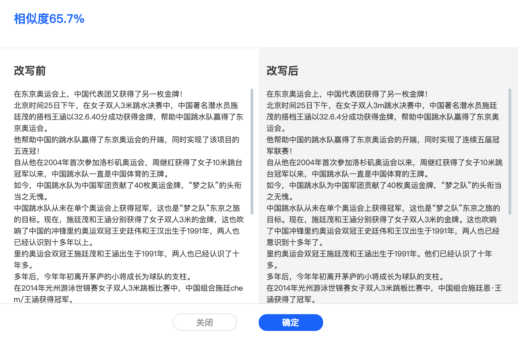Image resolution: width=518 pixels, height=341 pixels.
Task: Click text '军联赛!' in 改写后
Action: 279,151
